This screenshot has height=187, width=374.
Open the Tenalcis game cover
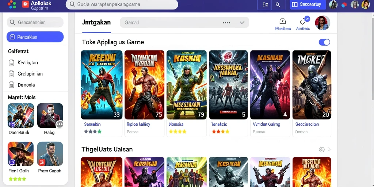point(228,85)
